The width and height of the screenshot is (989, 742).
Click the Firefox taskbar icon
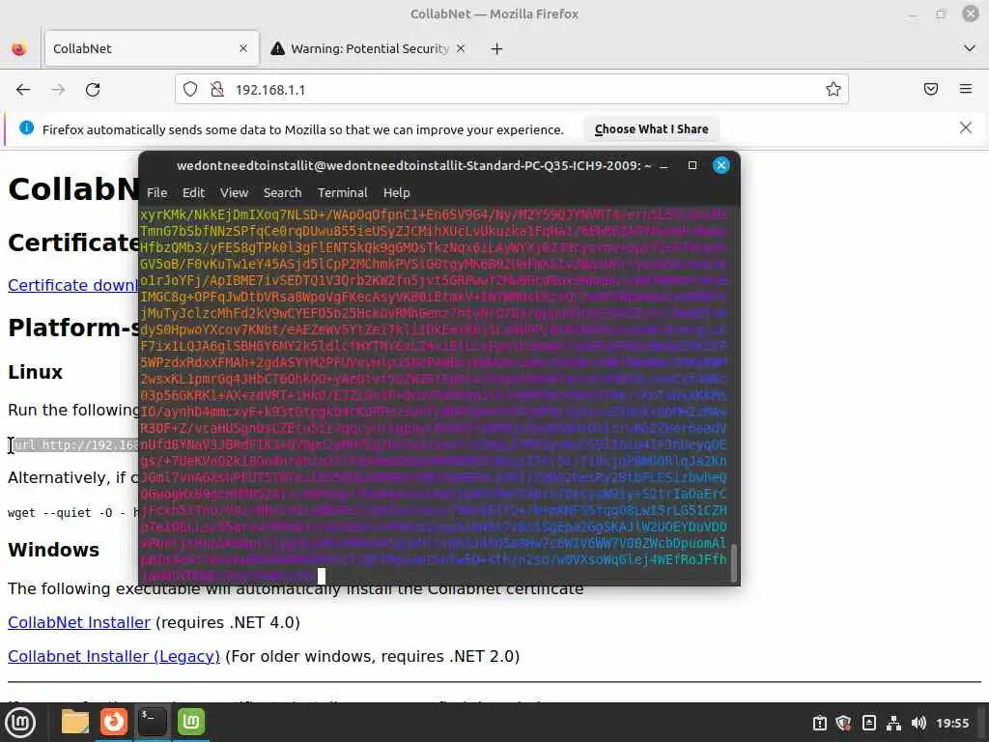click(x=114, y=722)
